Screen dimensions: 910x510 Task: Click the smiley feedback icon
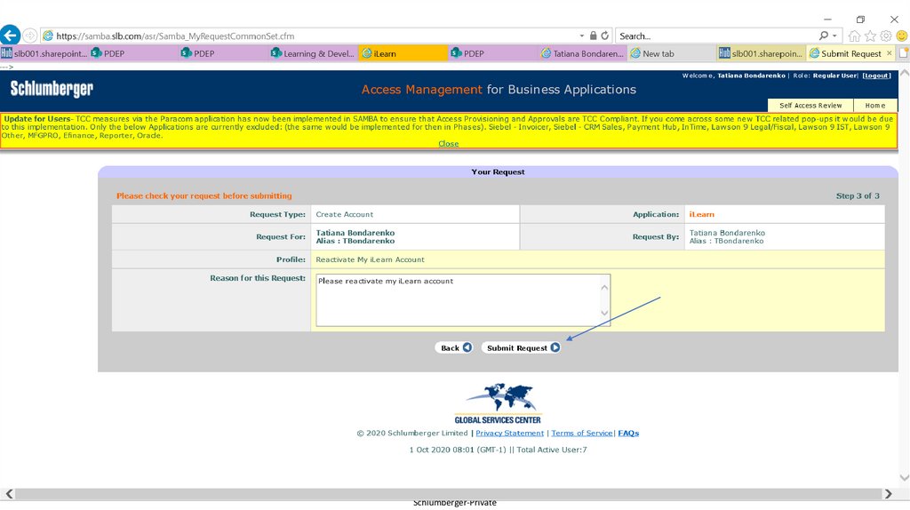pos(902,36)
